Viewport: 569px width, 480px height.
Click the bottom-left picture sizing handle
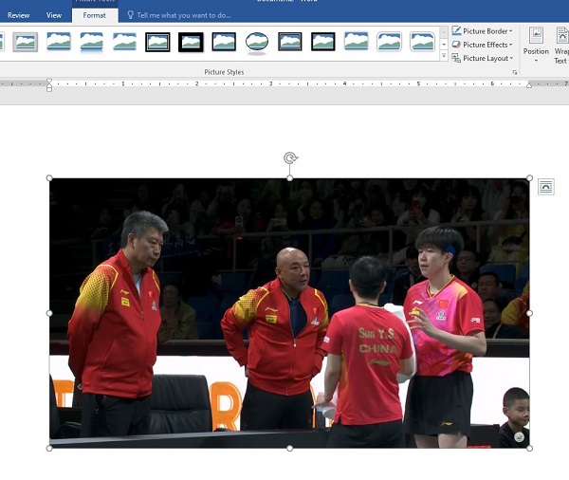point(49,449)
